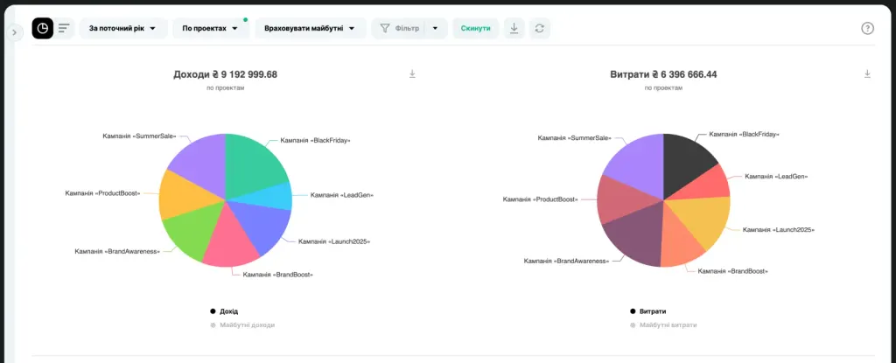
Task: Refresh data with the reload icon
Action: click(x=539, y=28)
